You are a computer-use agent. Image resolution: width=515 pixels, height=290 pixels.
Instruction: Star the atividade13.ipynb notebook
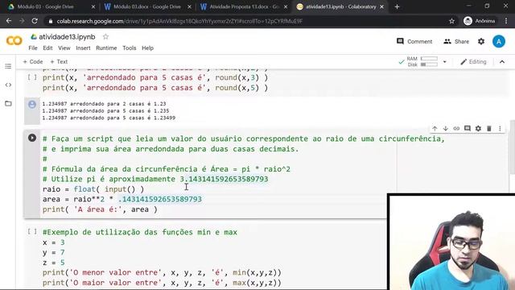tap(105, 37)
